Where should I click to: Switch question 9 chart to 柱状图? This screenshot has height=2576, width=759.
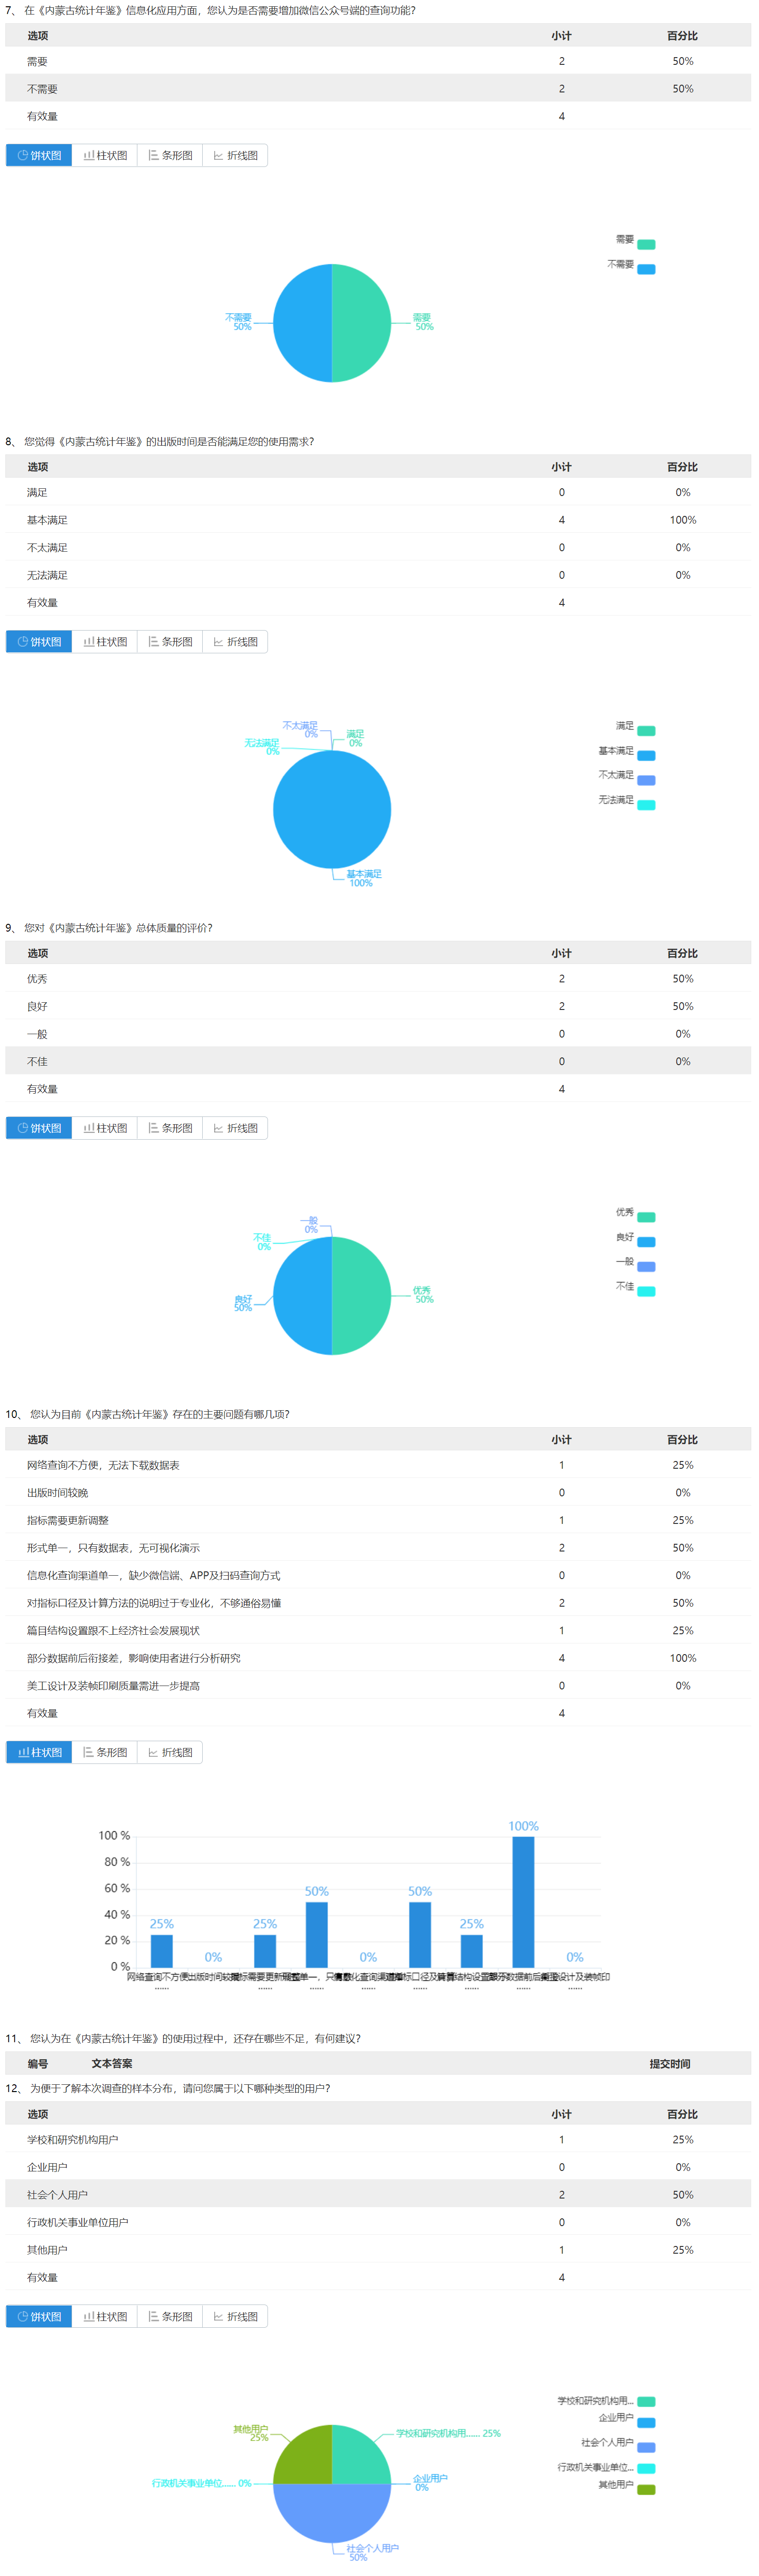[105, 1128]
